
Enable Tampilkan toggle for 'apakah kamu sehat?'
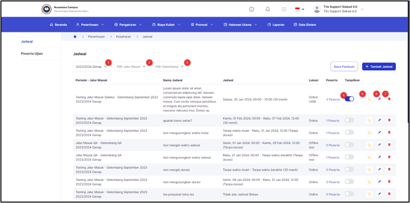pyautogui.click(x=350, y=120)
